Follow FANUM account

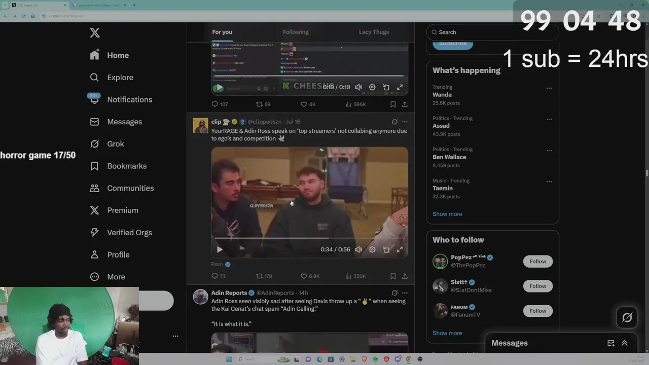[x=538, y=311]
